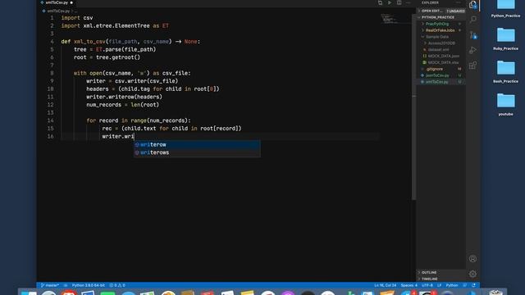Change the LF end of line sequence
Viewport: 525px width, 295px height.
tap(440, 285)
